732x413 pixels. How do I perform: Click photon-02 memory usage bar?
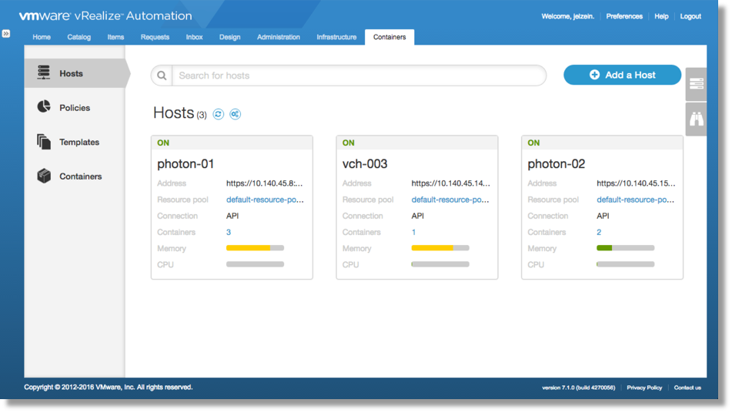(625, 248)
